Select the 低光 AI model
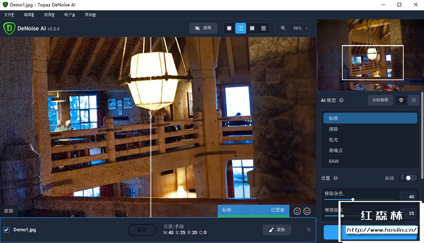Image resolution: width=424 pixels, height=243 pixels. point(370,140)
